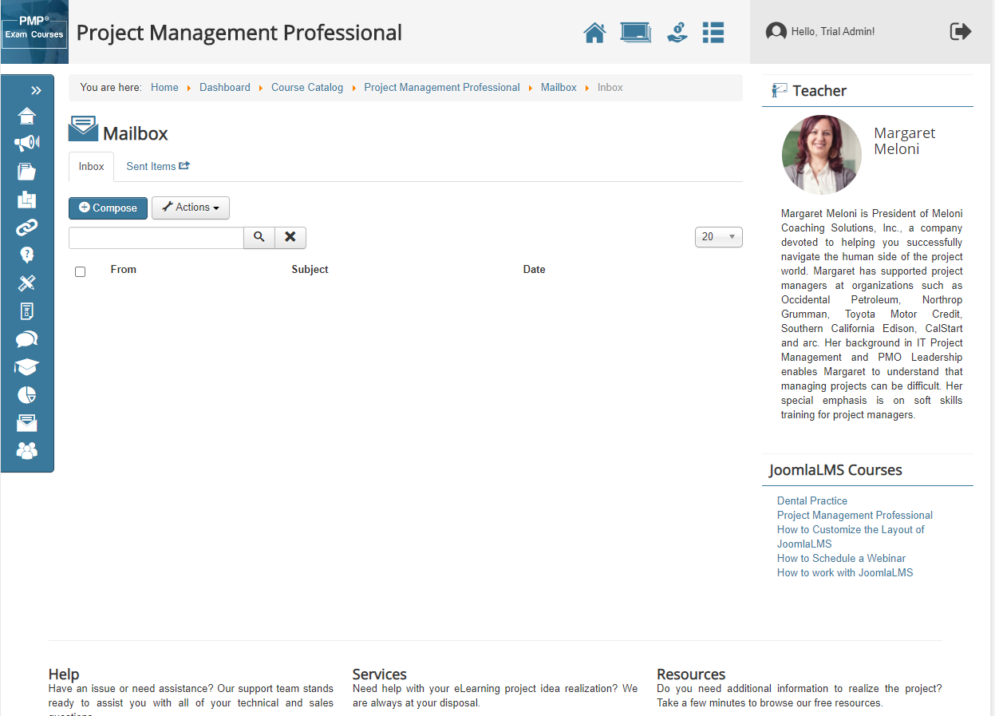Go to Home via header house icon
This screenshot has width=995, height=716.
[x=594, y=33]
